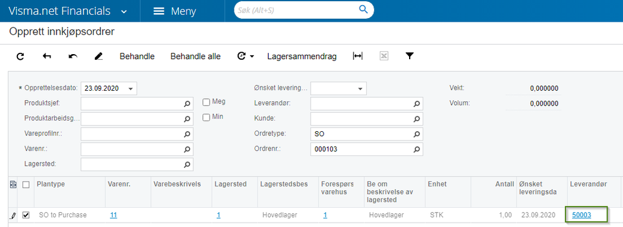Open lookup for Lagersted field
This screenshot has height=227, width=623.
coord(186,165)
